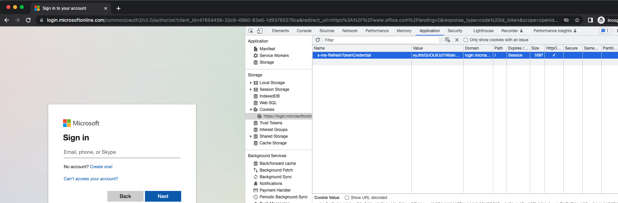Click the delete selected cookie X icon
Viewport: 618px width, 203px height.
(x=457, y=40)
